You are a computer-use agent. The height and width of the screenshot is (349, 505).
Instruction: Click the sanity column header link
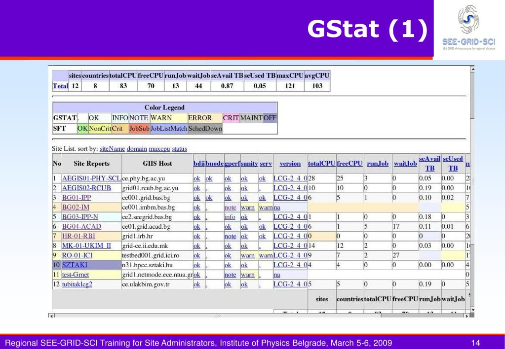(249, 163)
